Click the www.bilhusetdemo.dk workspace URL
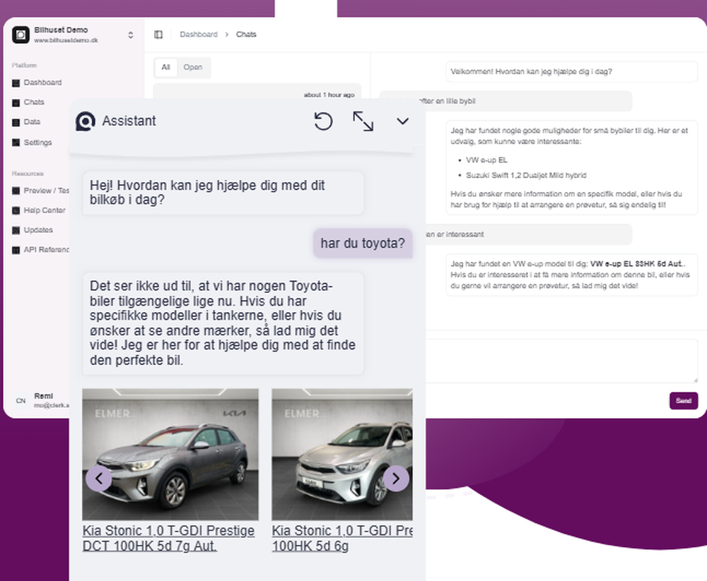 (x=66, y=40)
